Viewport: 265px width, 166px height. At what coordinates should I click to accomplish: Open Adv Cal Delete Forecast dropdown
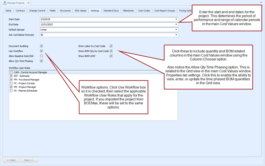[x=176, y=35]
